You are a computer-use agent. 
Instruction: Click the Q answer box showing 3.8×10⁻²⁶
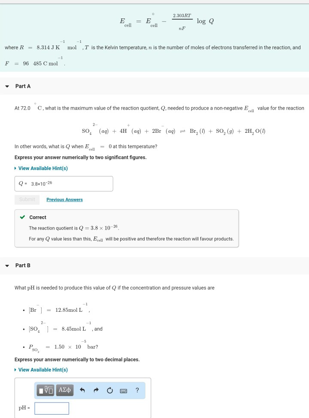[64, 183]
